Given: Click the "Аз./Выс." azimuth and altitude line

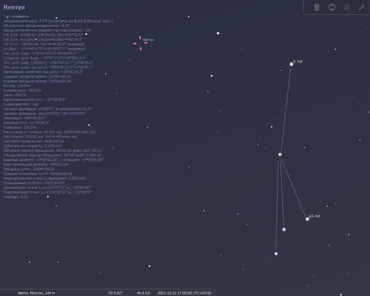Looking at the screenshot, I should (x=44, y=49).
